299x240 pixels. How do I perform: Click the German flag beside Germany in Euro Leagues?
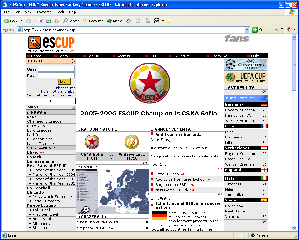pos(265,105)
